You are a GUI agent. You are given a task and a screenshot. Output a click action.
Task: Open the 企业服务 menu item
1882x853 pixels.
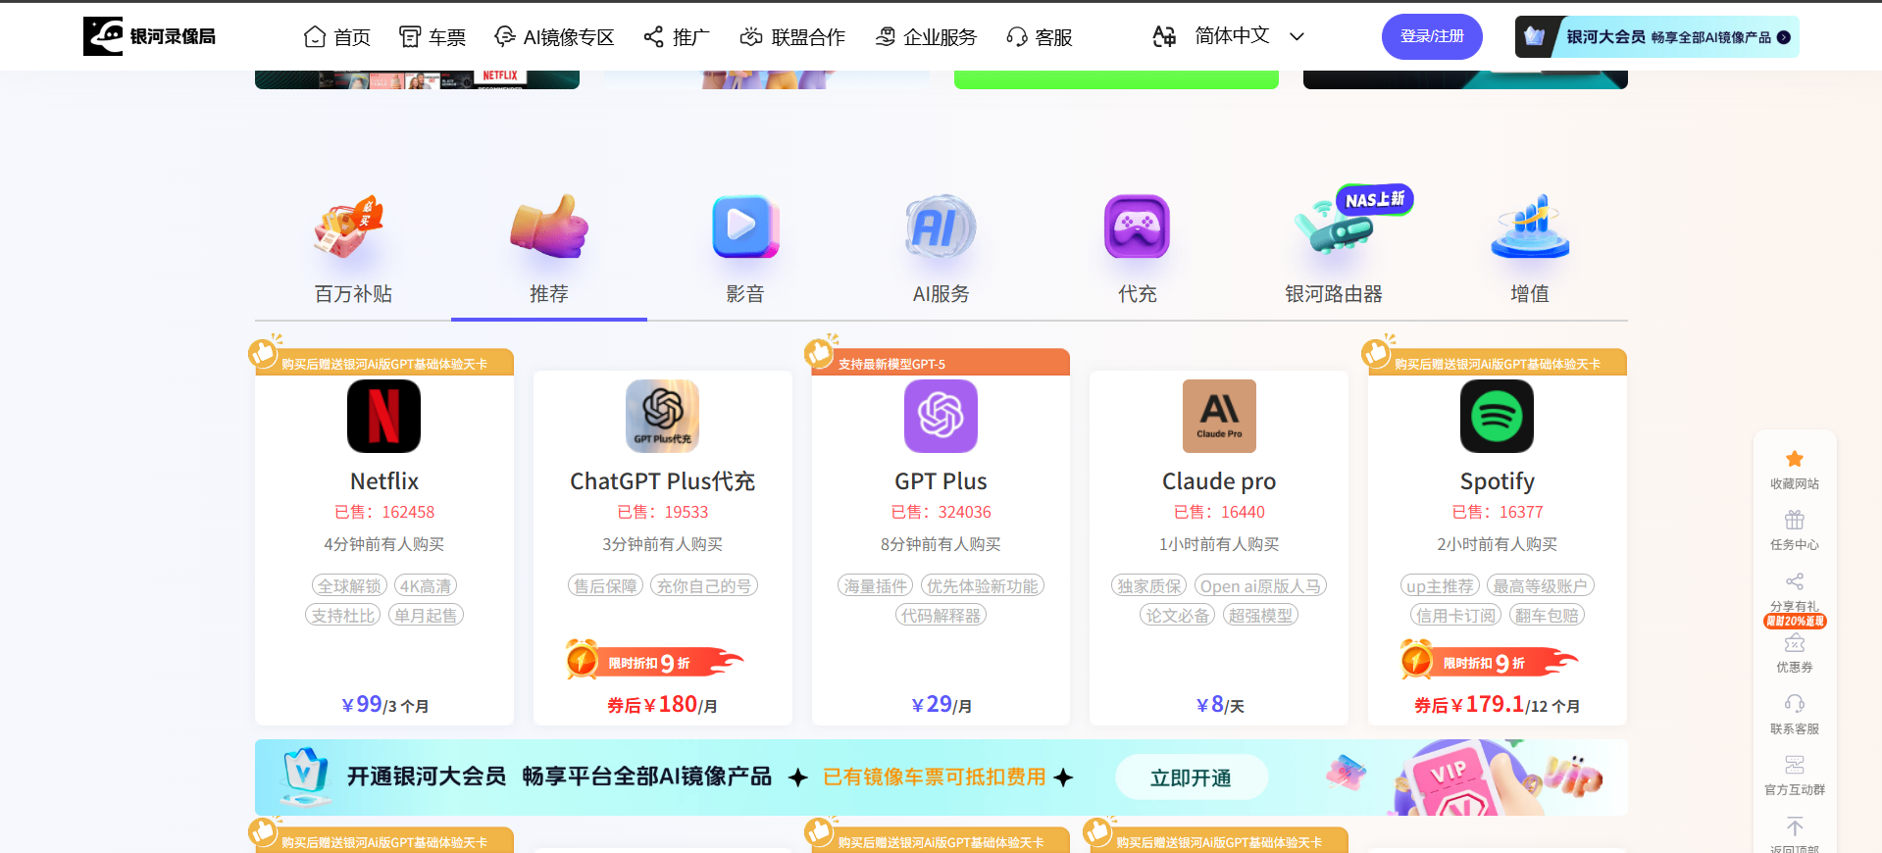(x=926, y=37)
